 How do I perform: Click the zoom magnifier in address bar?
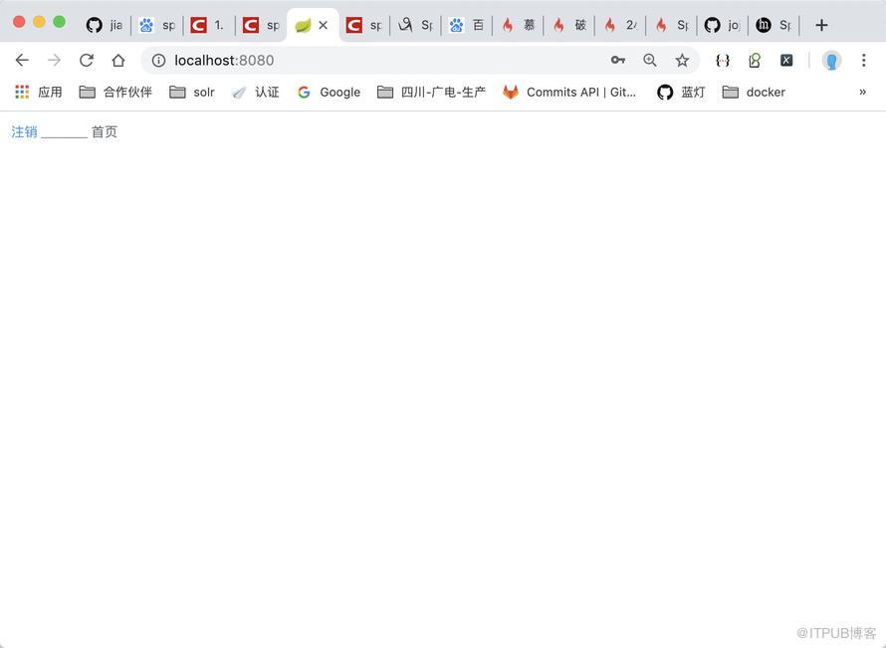point(650,61)
